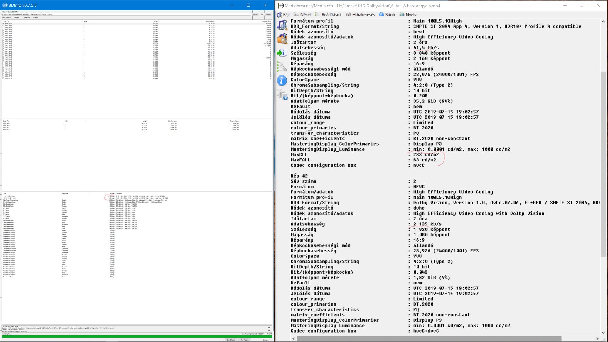
Task: Click the MediaInfo scroll up arrow
Action: coord(603,21)
